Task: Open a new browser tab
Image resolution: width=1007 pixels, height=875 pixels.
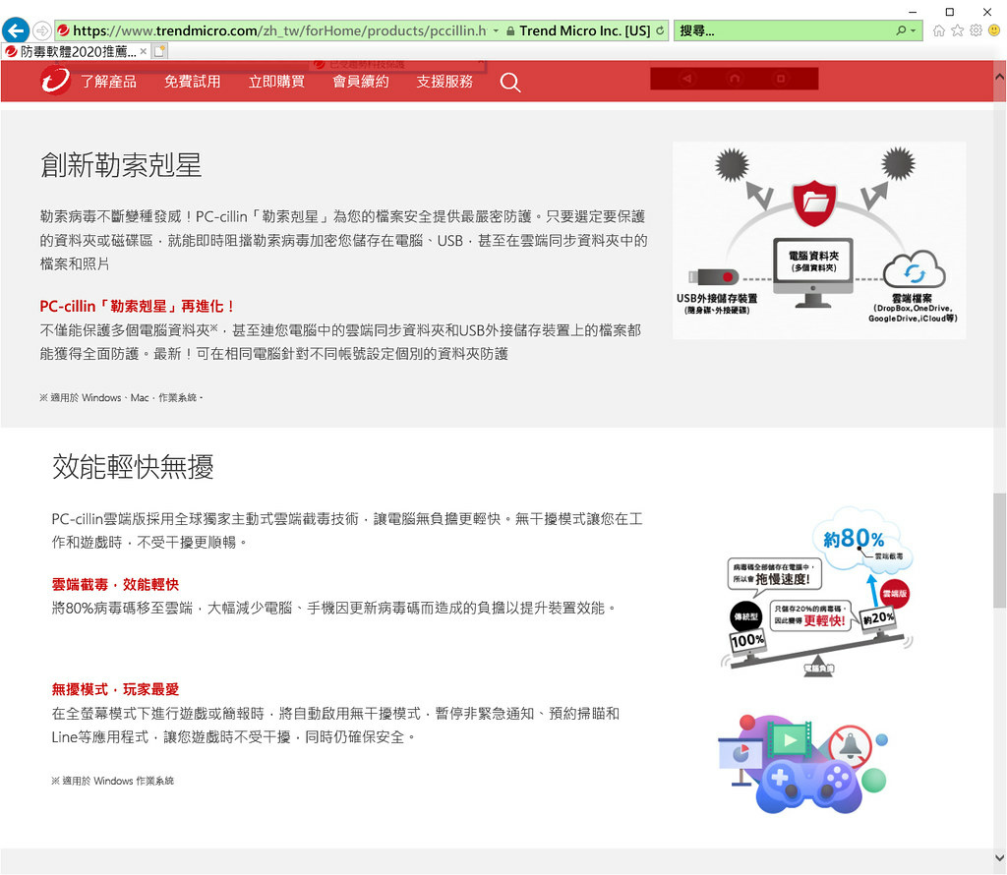Action: (x=159, y=51)
